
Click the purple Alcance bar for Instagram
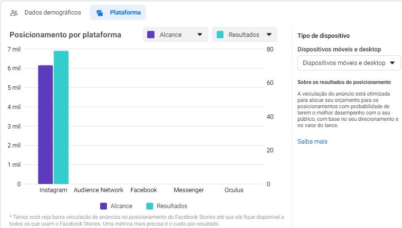(x=46, y=125)
